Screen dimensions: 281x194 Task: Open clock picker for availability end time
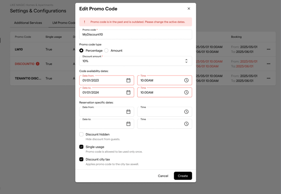(x=186, y=92)
